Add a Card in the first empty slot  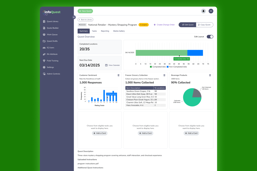click(x=100, y=133)
